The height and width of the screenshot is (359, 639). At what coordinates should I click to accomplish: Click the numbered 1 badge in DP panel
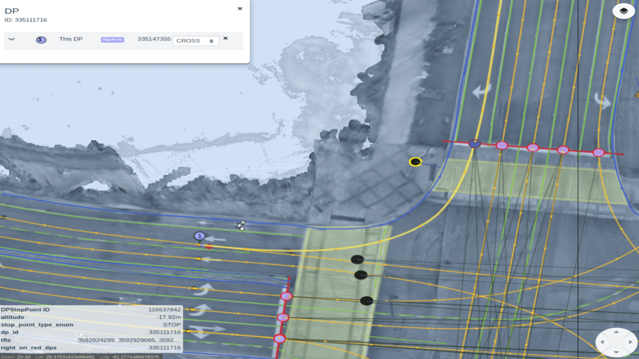click(41, 39)
